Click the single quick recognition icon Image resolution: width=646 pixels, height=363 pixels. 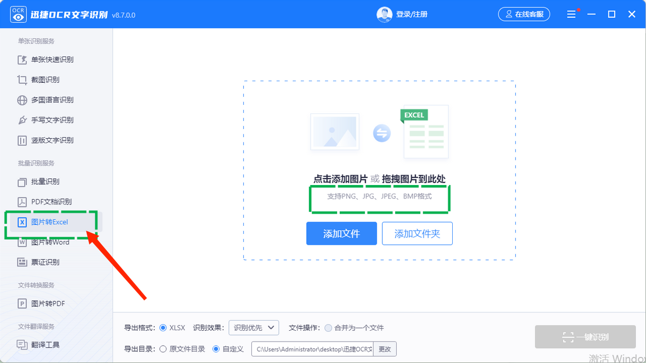pos(22,60)
